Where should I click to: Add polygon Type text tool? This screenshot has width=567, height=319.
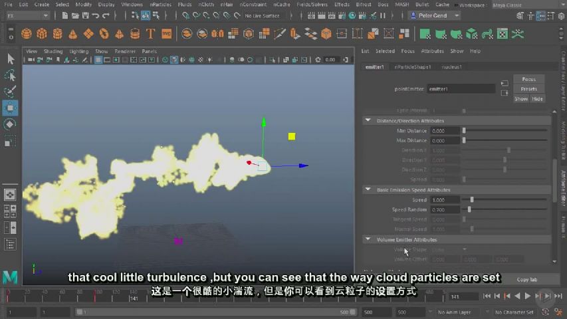click(150, 34)
